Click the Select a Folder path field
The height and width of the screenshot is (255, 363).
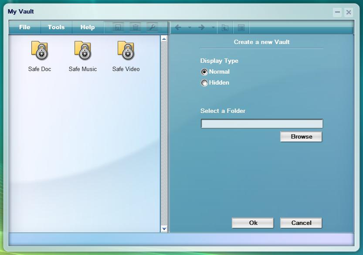point(262,124)
